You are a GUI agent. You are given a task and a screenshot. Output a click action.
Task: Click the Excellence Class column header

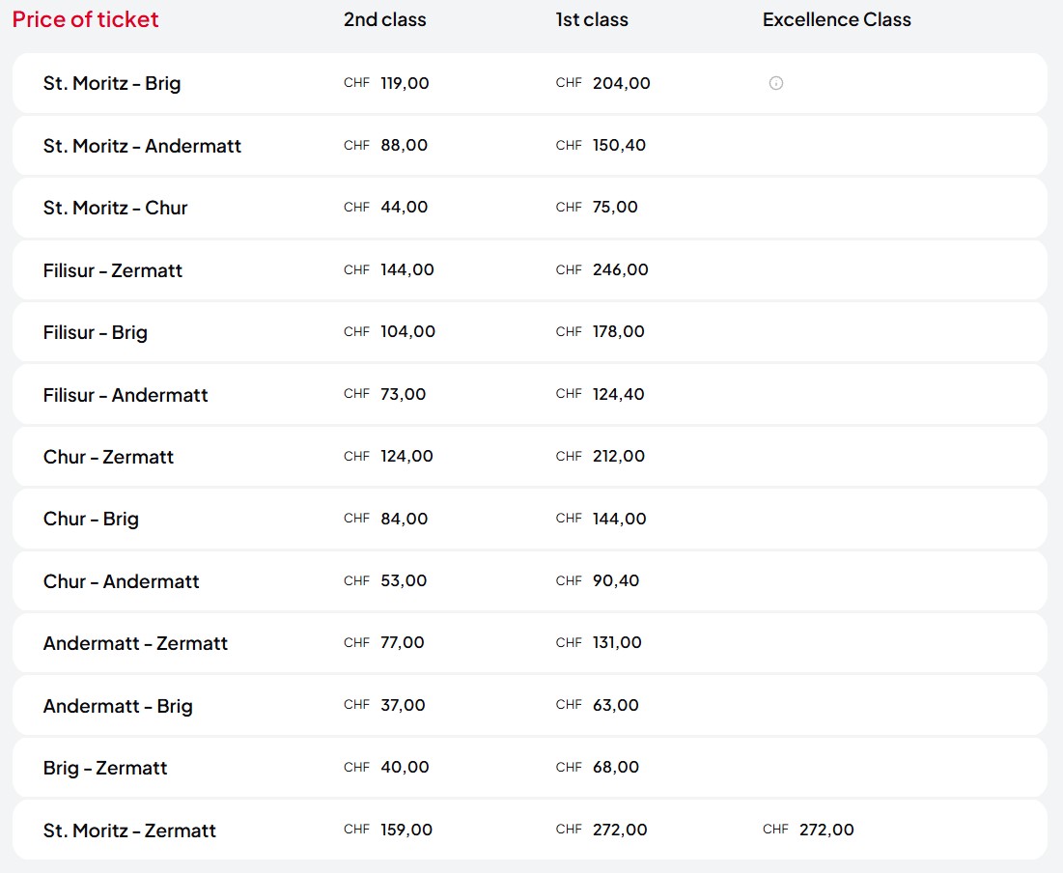click(836, 19)
